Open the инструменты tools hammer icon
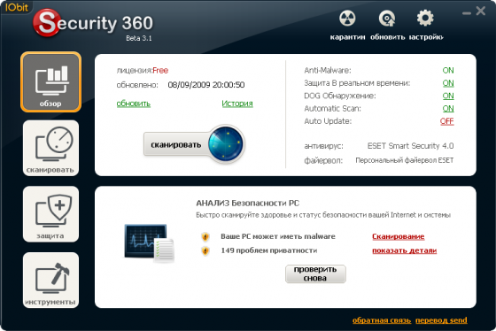This screenshot has height=331, width=496. 51,280
